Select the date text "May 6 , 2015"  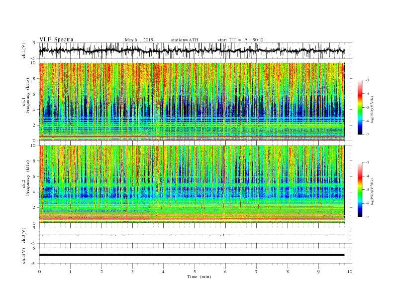(139, 40)
